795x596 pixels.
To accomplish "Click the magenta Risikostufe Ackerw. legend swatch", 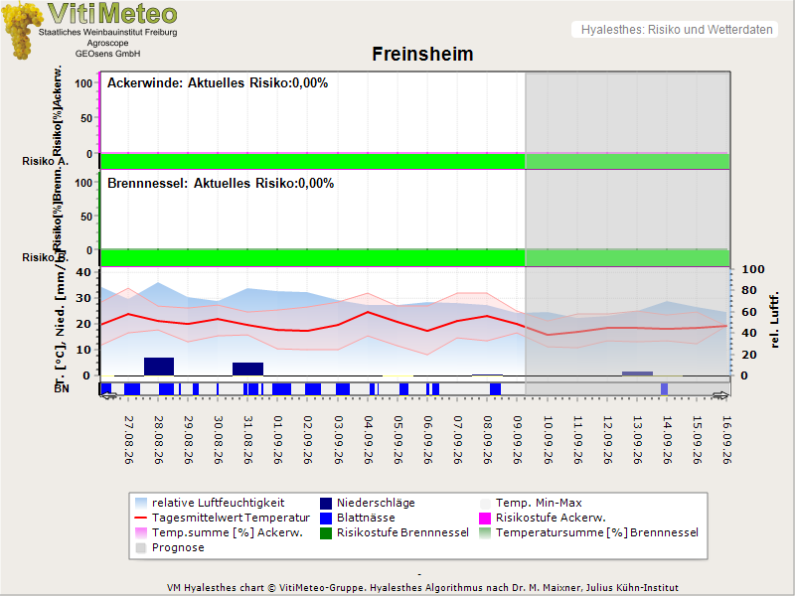I will point(485,518).
